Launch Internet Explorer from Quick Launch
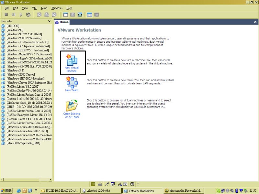This screenshot has width=259, height=194. (19, 190)
